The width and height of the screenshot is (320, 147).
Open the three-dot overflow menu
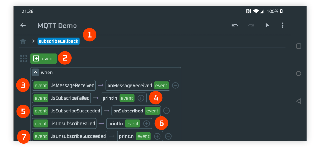point(283,26)
